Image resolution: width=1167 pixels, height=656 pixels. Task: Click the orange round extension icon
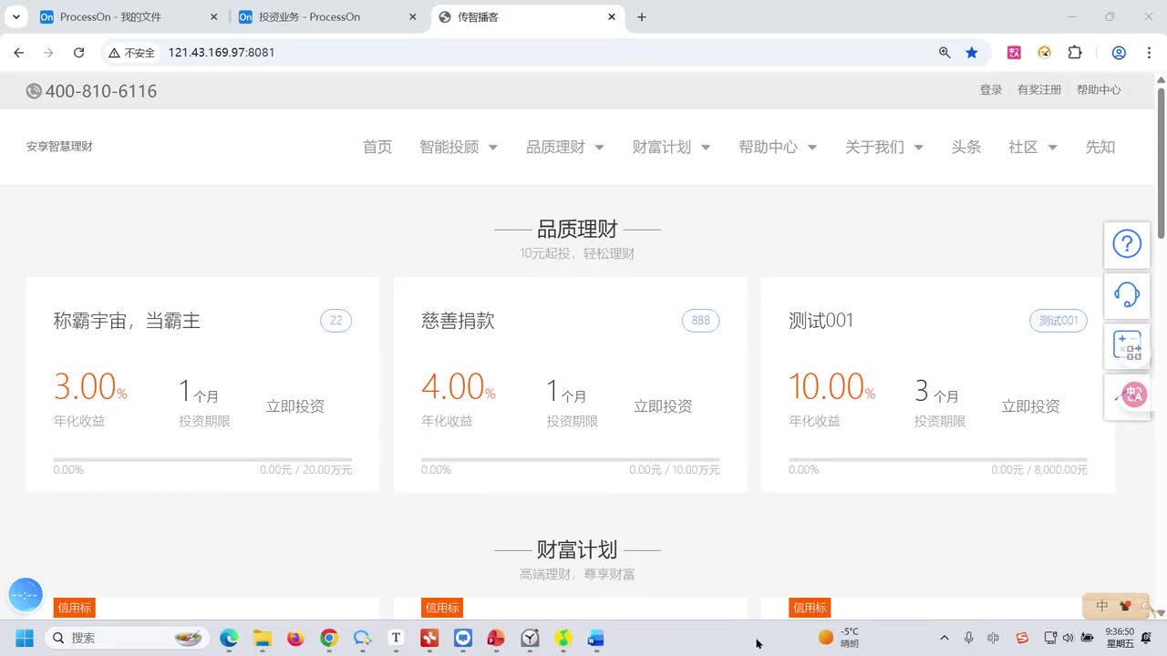[x=1045, y=53]
